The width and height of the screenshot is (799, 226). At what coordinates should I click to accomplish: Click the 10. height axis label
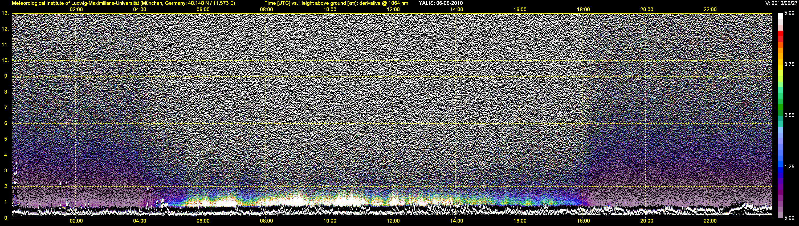coord(5,60)
